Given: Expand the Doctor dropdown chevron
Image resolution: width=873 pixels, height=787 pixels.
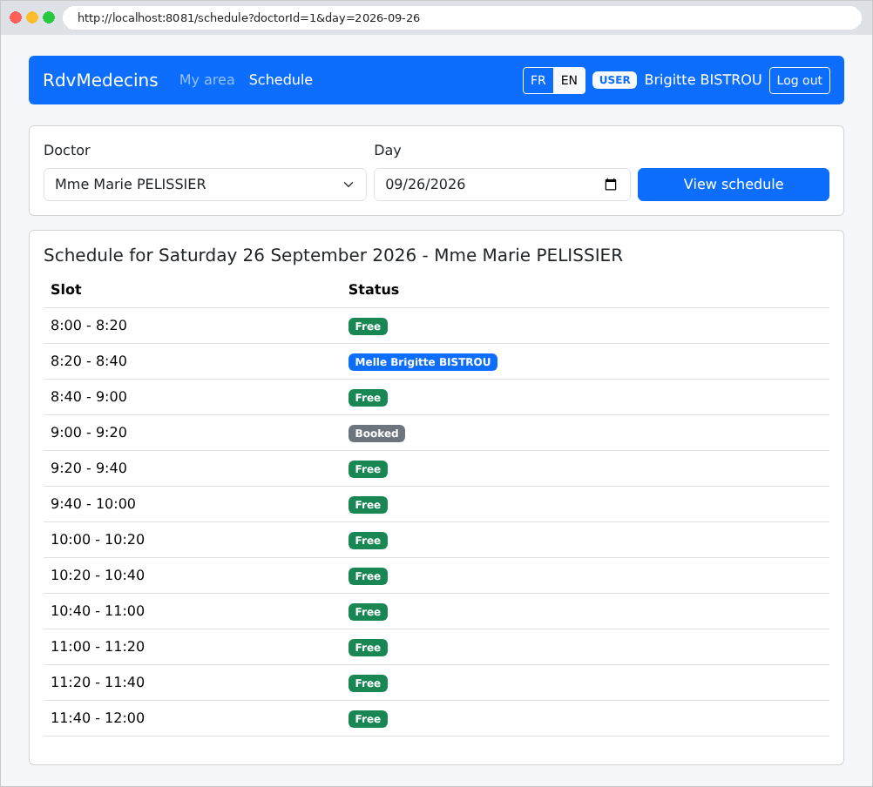Looking at the screenshot, I should click(349, 184).
